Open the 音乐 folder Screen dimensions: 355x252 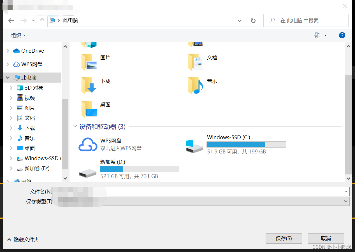point(212,81)
